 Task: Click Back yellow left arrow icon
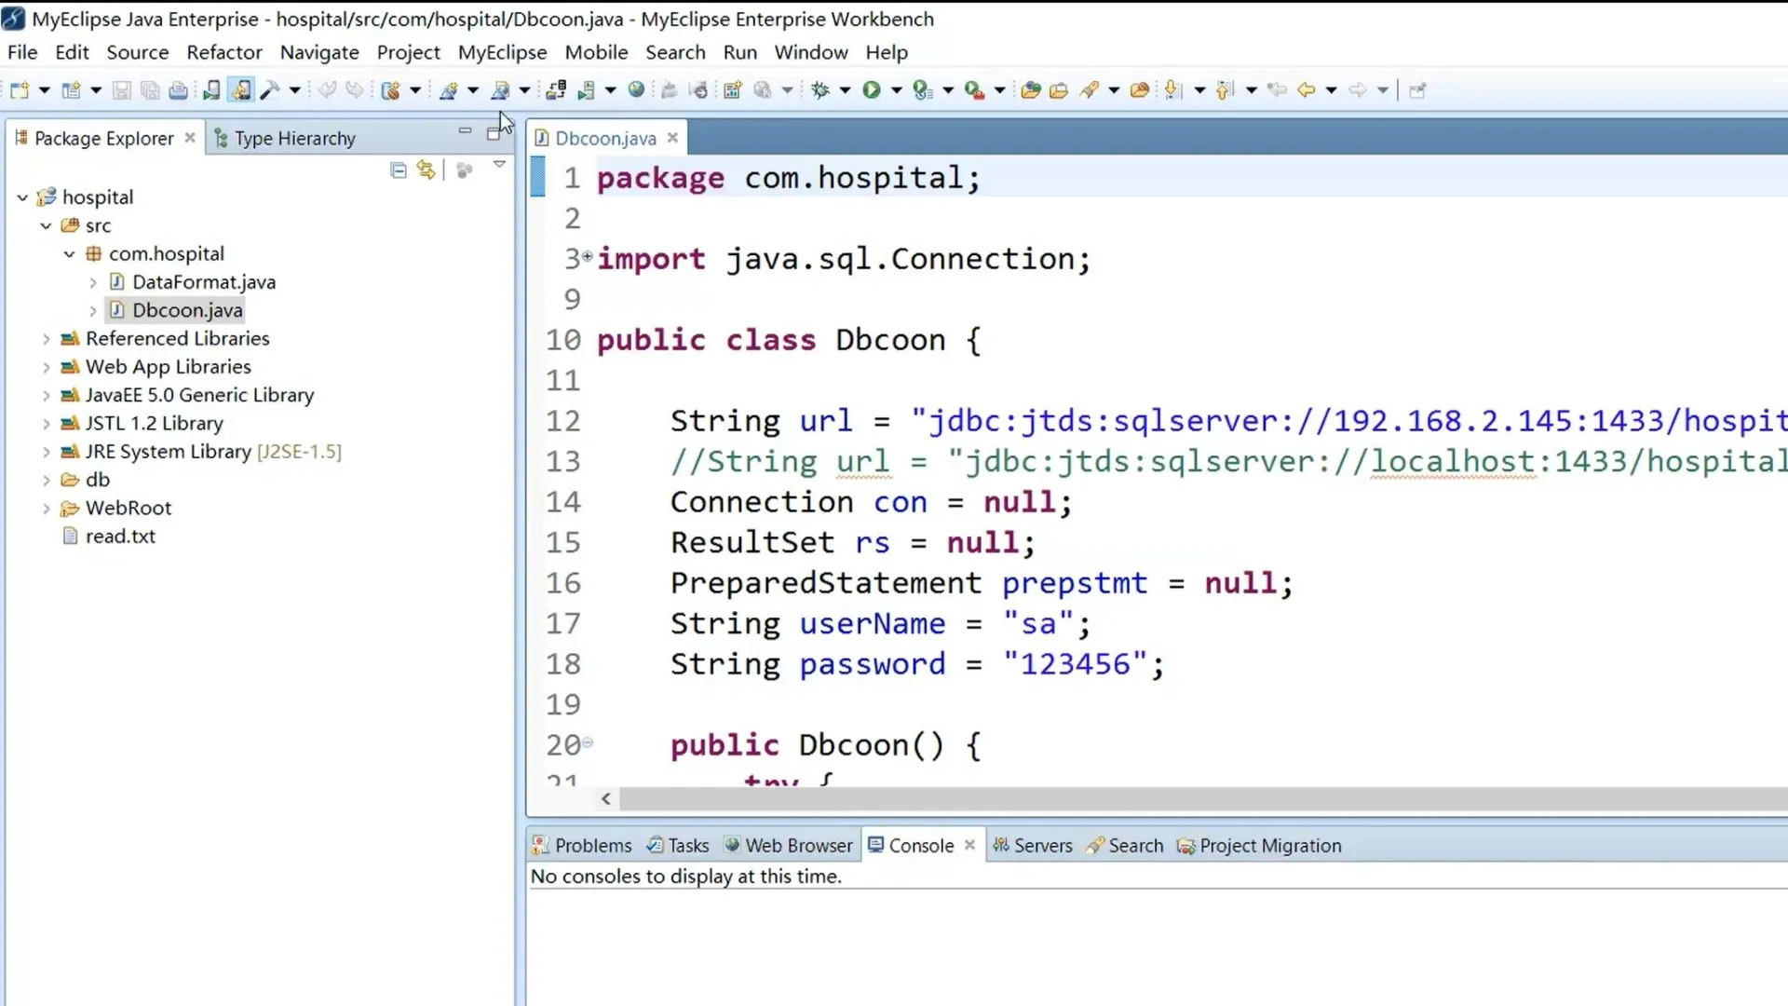1306,90
